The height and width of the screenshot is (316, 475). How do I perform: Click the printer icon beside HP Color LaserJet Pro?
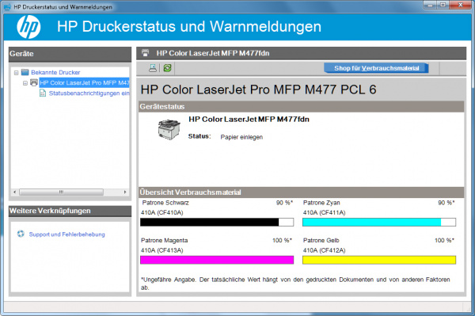[34, 82]
